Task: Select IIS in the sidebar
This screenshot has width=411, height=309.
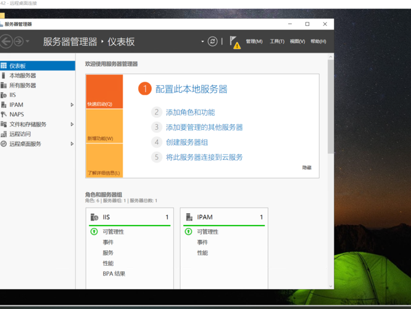Action: pyautogui.click(x=38, y=95)
